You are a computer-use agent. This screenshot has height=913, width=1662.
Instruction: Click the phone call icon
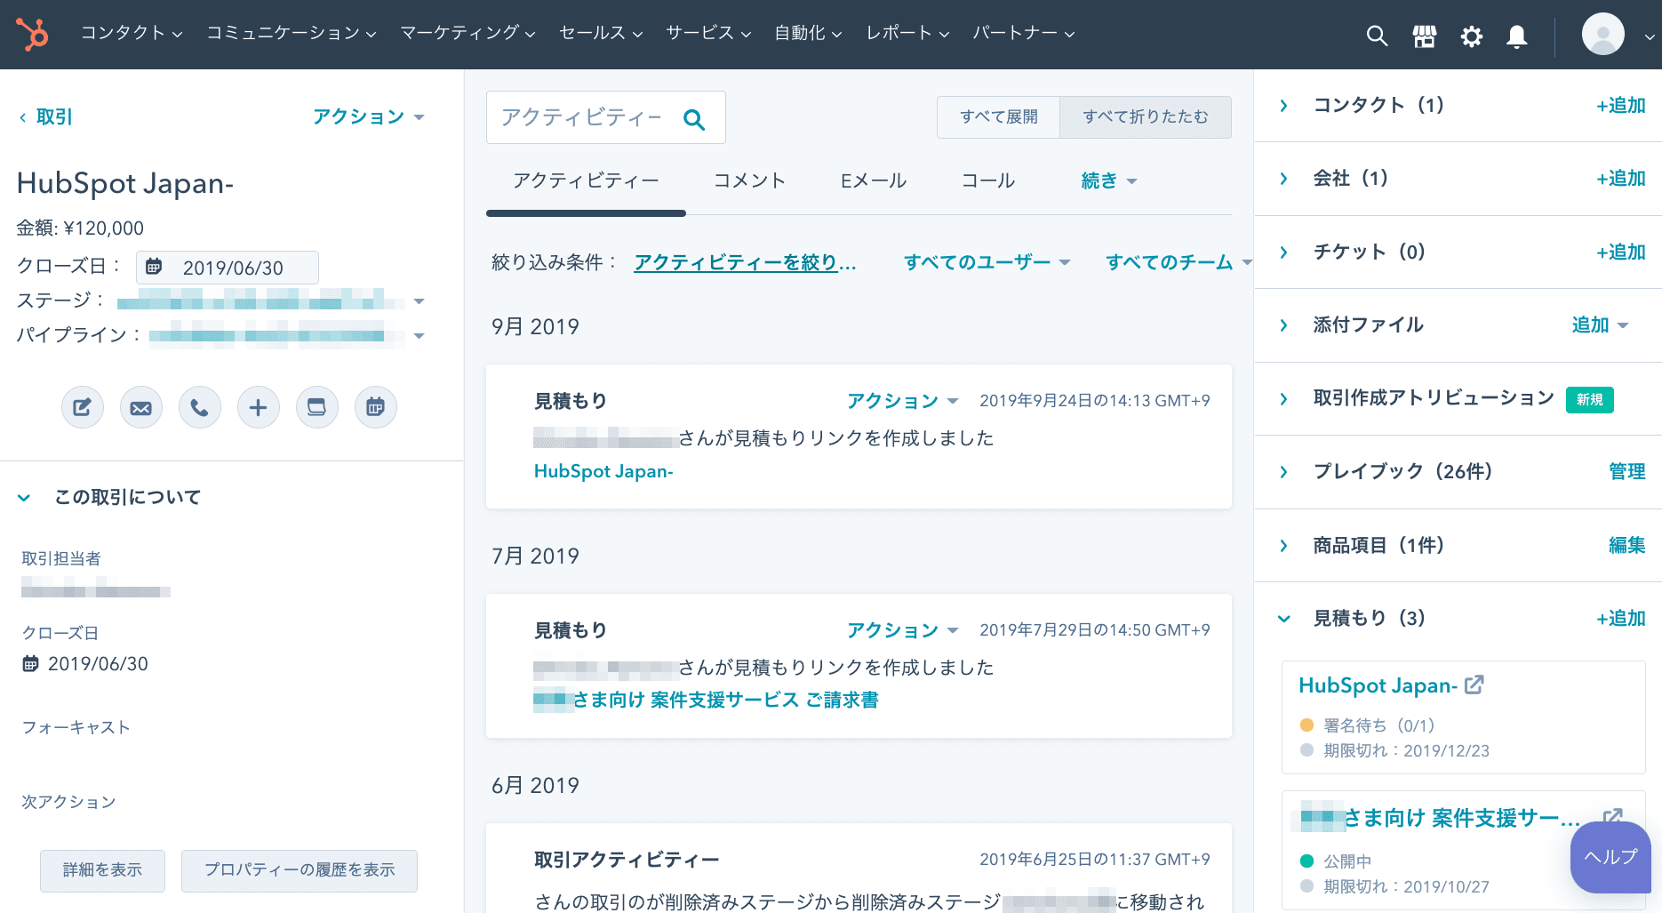(200, 407)
